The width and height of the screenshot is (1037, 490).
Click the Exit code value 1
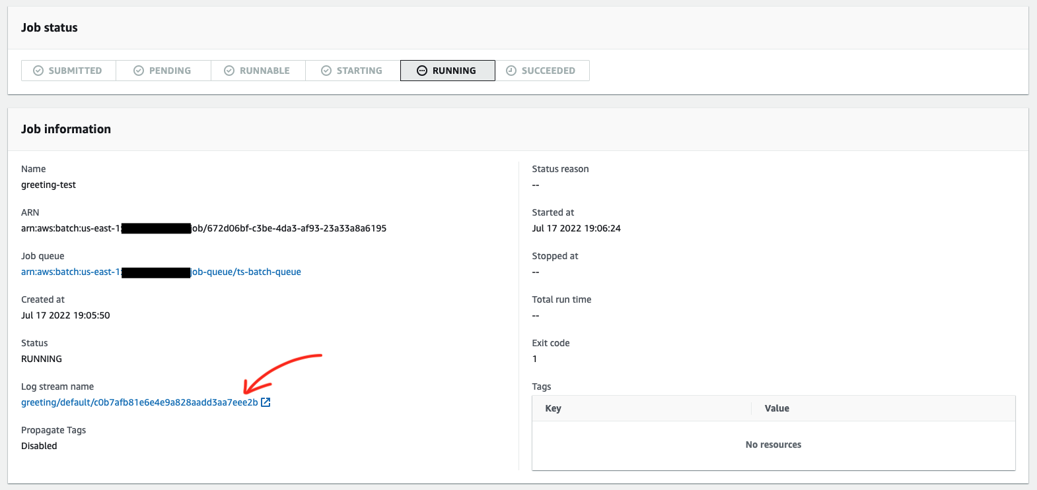535,359
